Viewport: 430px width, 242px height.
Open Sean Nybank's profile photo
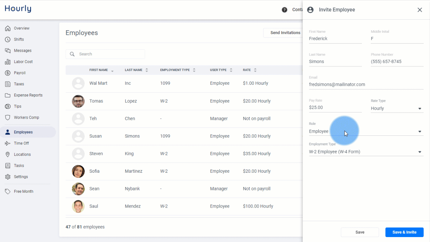click(x=78, y=189)
